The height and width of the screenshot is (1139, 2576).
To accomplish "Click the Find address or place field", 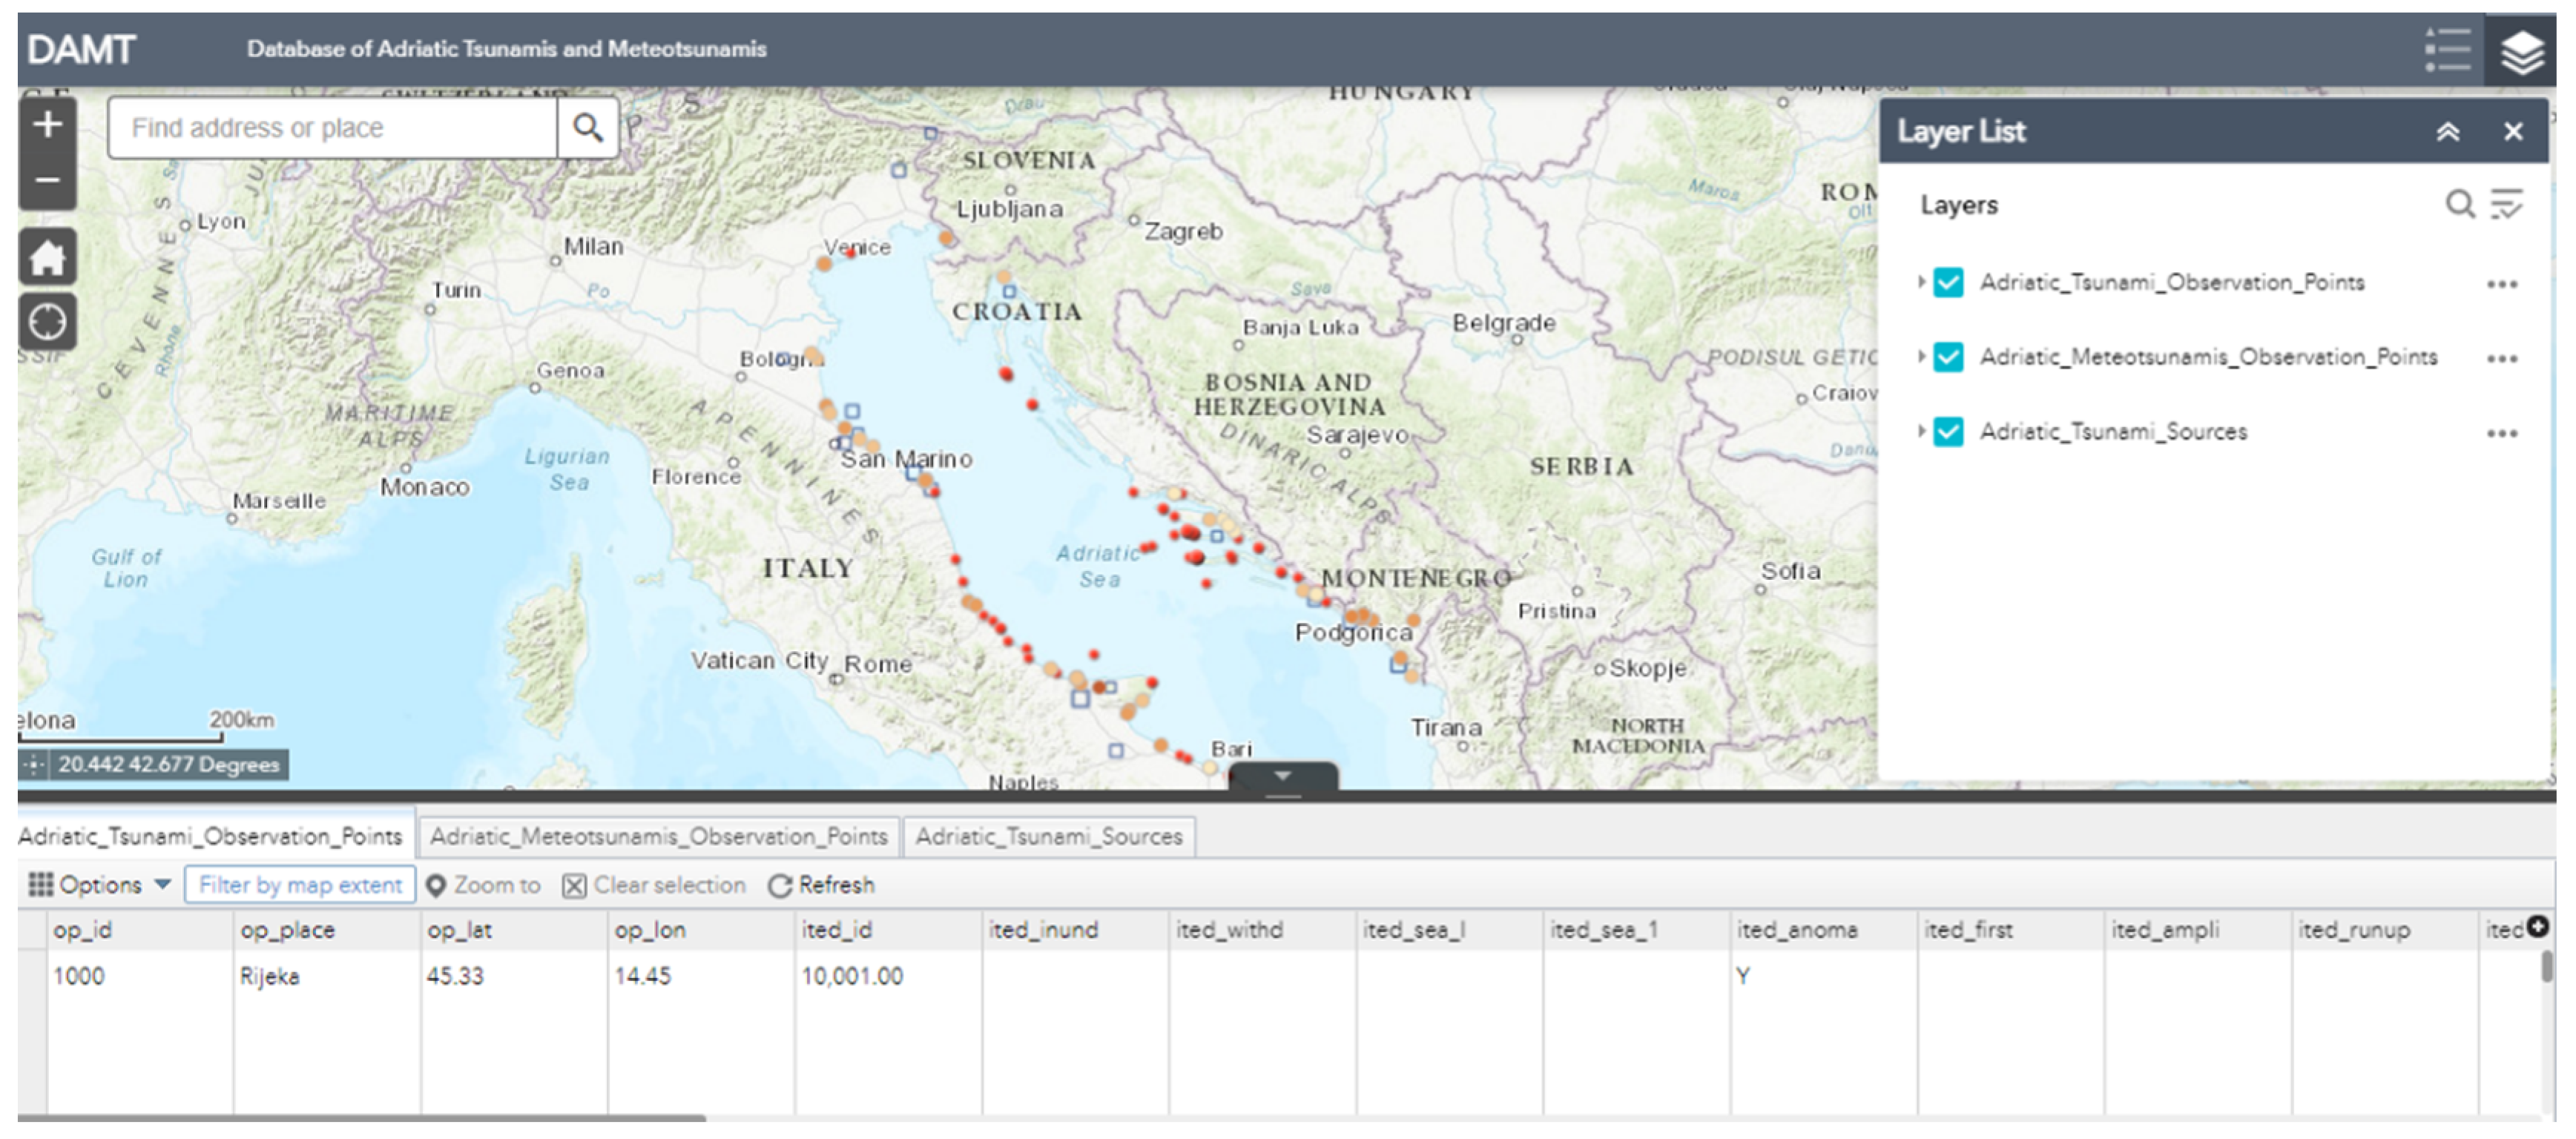I will pyautogui.click(x=330, y=128).
